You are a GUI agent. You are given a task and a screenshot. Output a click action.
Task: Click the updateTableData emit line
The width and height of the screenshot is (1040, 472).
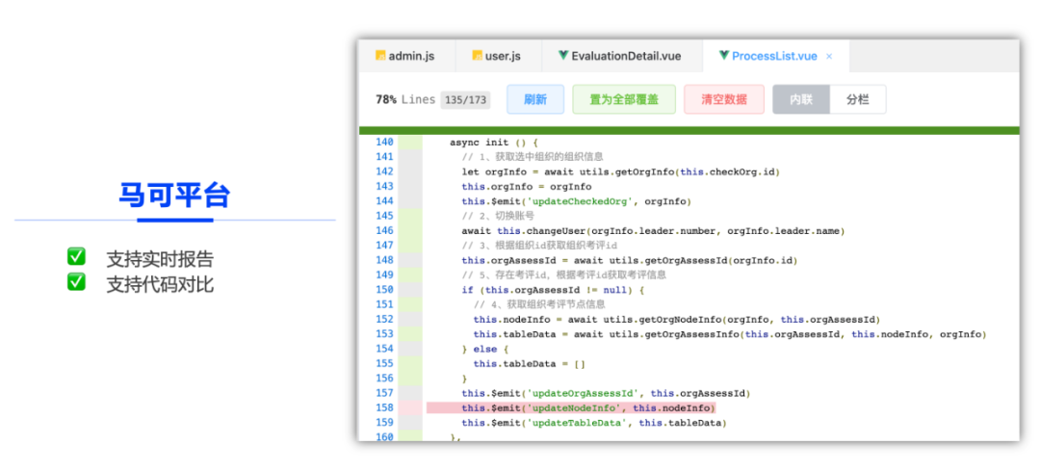pos(594,422)
